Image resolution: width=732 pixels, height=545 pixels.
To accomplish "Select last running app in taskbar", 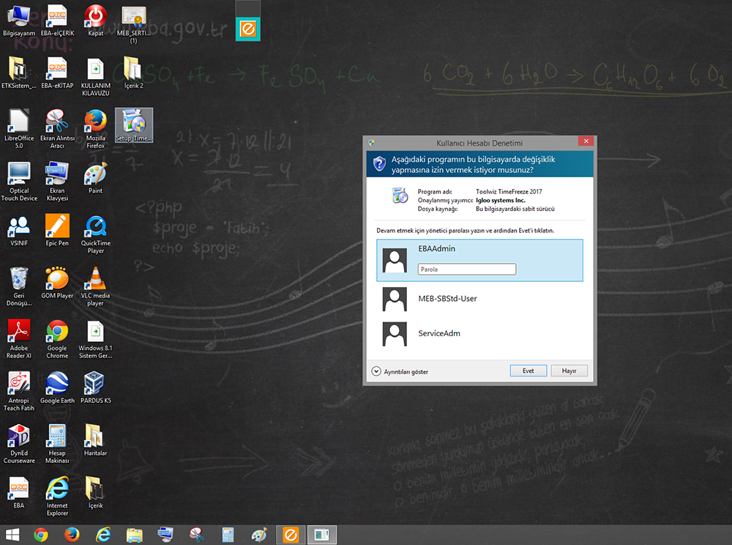I will [x=321, y=535].
